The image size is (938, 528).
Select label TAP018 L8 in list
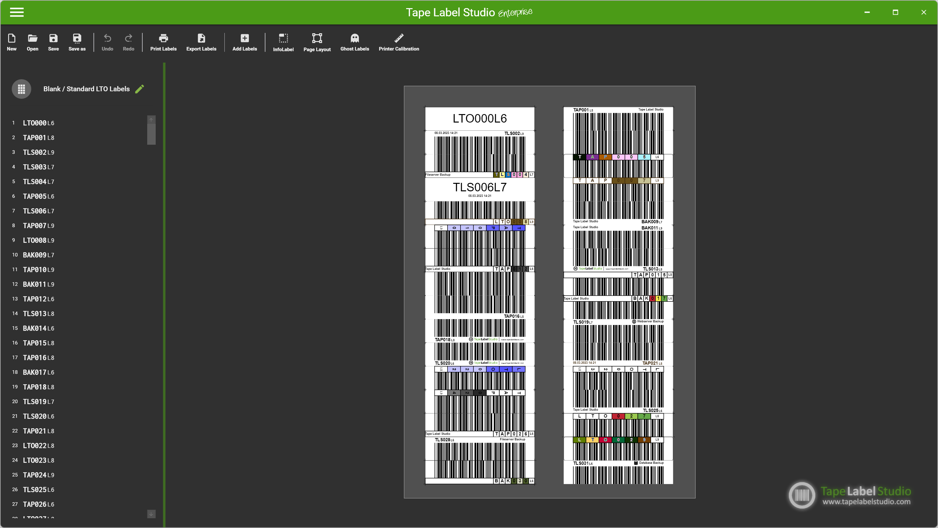coord(38,387)
